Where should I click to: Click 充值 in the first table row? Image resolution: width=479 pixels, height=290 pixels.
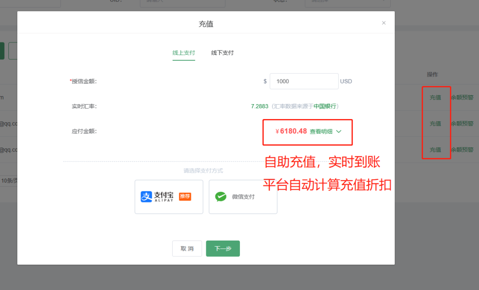(x=435, y=98)
